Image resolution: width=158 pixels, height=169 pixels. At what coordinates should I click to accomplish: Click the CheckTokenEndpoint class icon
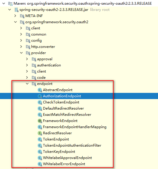[x=40, y=102]
